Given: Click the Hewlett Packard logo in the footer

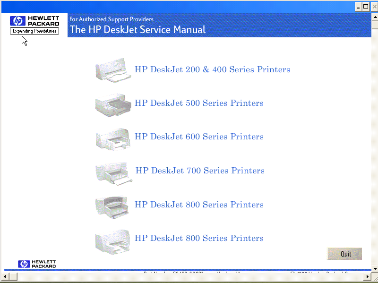Looking at the screenshot, I should (x=37, y=264).
